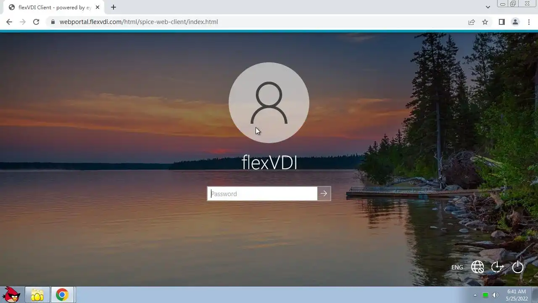The width and height of the screenshot is (538, 303).
Task: Open the file explorer taskbar icon
Action: (x=37, y=295)
